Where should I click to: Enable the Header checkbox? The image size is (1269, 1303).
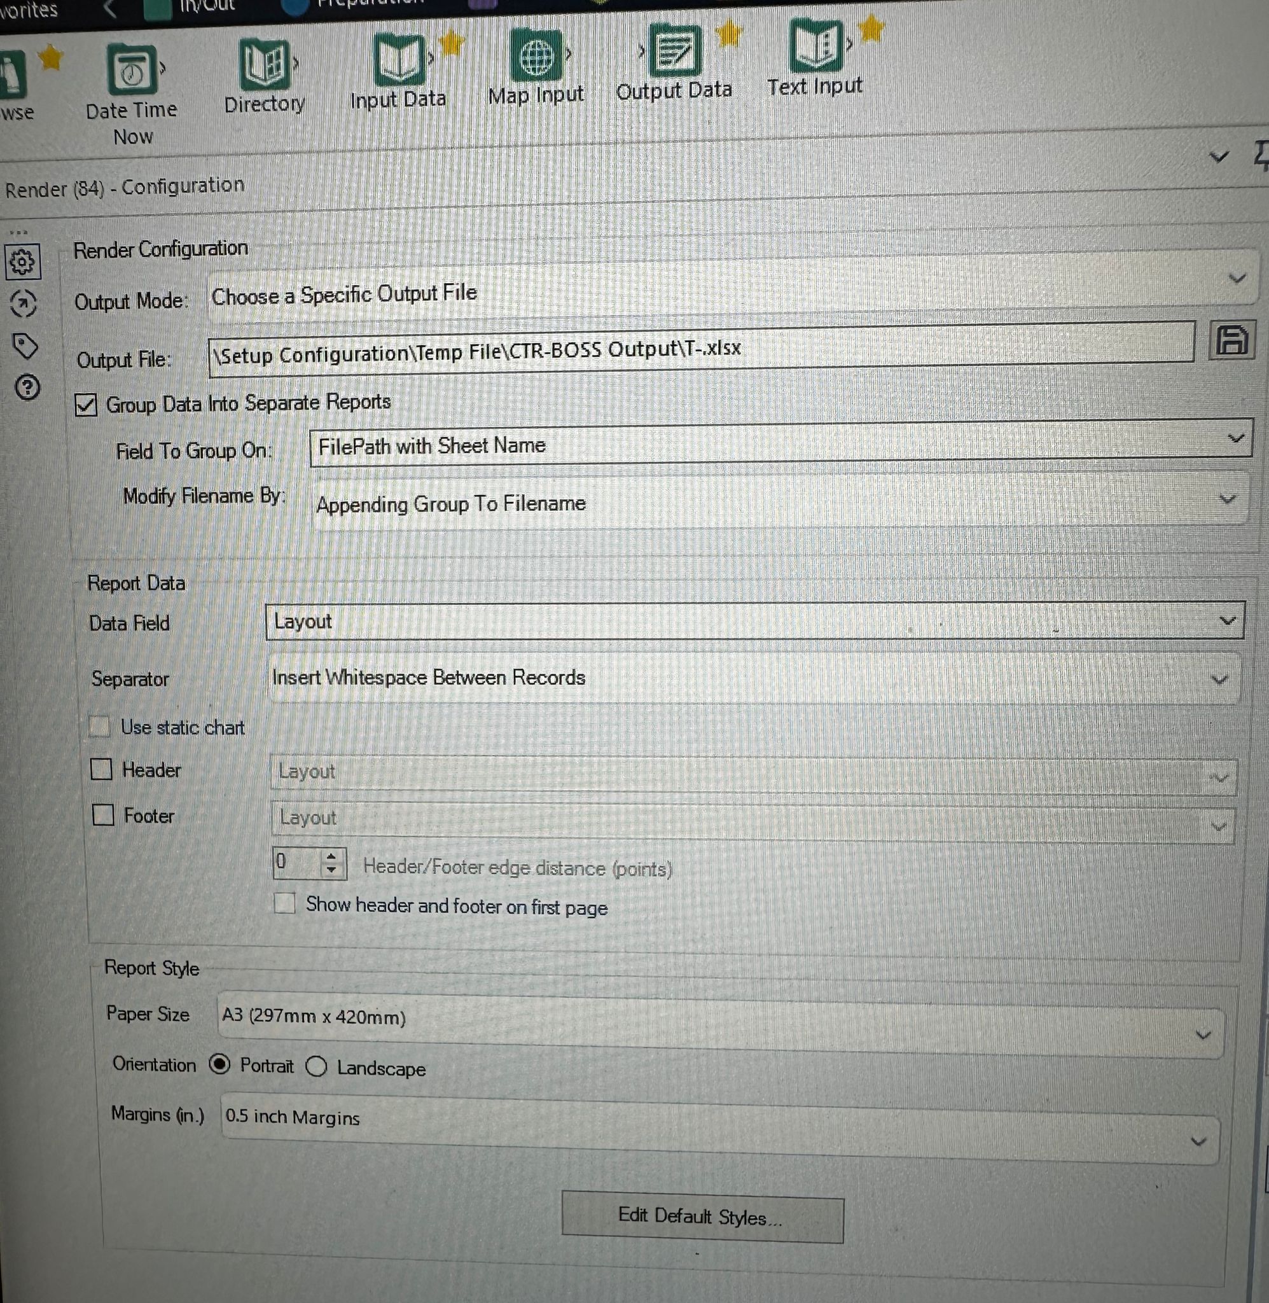(101, 770)
